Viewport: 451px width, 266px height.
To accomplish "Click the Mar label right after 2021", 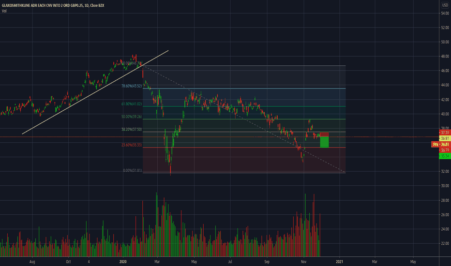I will click(x=375, y=262).
